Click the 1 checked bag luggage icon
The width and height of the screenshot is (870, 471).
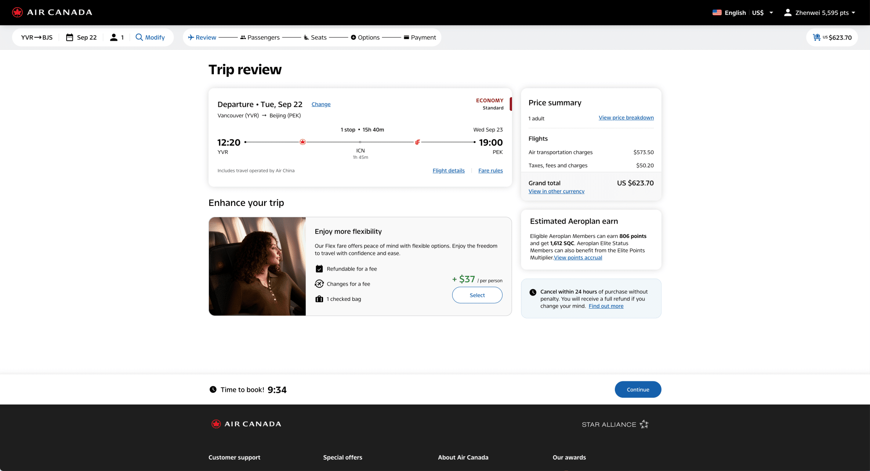[319, 299]
